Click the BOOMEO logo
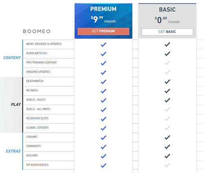The width and height of the screenshot is (204, 173). tap(37, 31)
